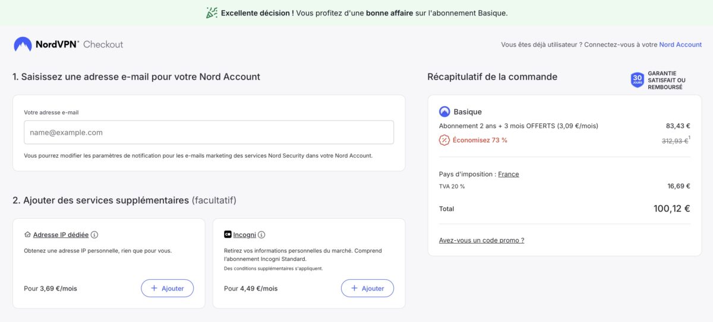The height and width of the screenshot is (322, 713).
Task: Click the party popper icon in banner
Action: tap(212, 12)
